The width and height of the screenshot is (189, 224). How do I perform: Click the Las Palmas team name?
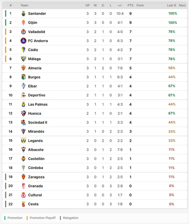(38, 104)
